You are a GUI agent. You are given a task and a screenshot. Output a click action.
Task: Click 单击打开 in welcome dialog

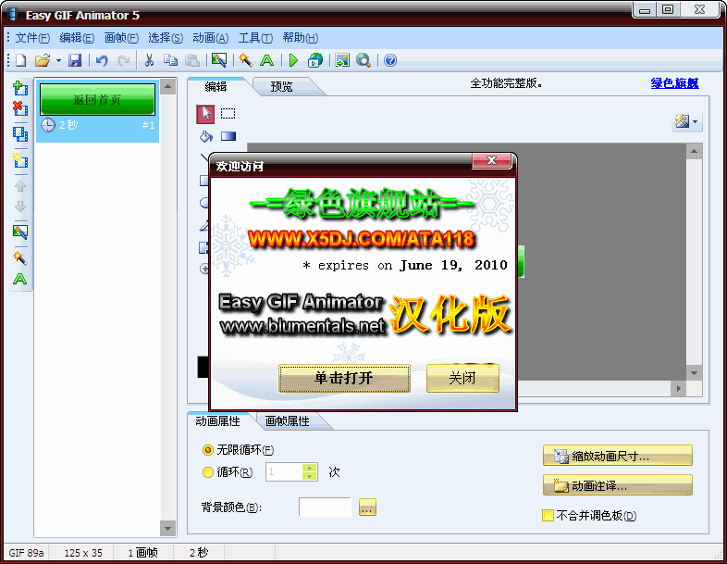click(344, 379)
